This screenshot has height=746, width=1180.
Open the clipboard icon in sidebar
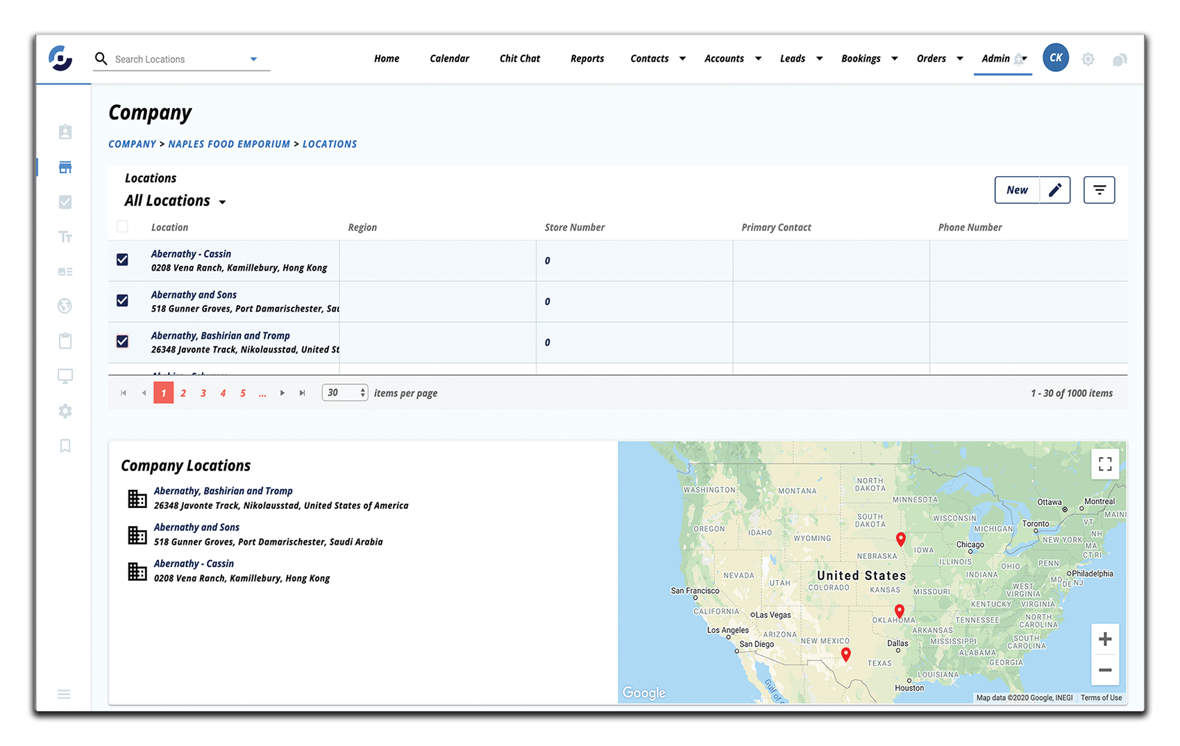pyautogui.click(x=65, y=341)
